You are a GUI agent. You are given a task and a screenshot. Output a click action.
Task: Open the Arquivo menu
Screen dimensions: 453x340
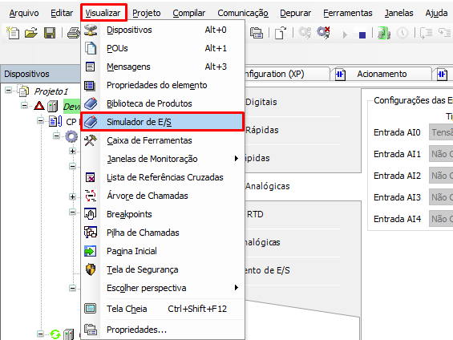[24, 13]
